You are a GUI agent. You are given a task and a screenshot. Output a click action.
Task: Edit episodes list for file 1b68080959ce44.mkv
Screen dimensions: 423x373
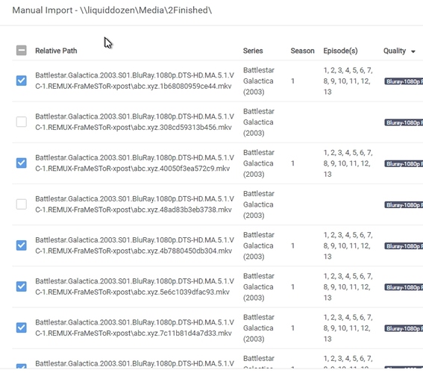[348, 81]
